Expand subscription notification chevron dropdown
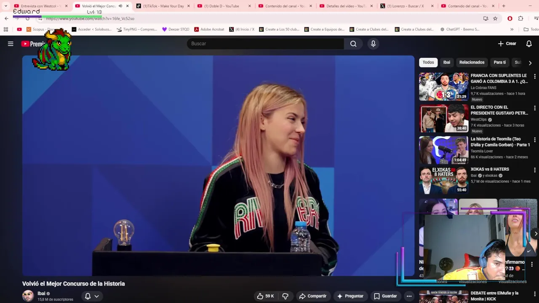 (96, 296)
